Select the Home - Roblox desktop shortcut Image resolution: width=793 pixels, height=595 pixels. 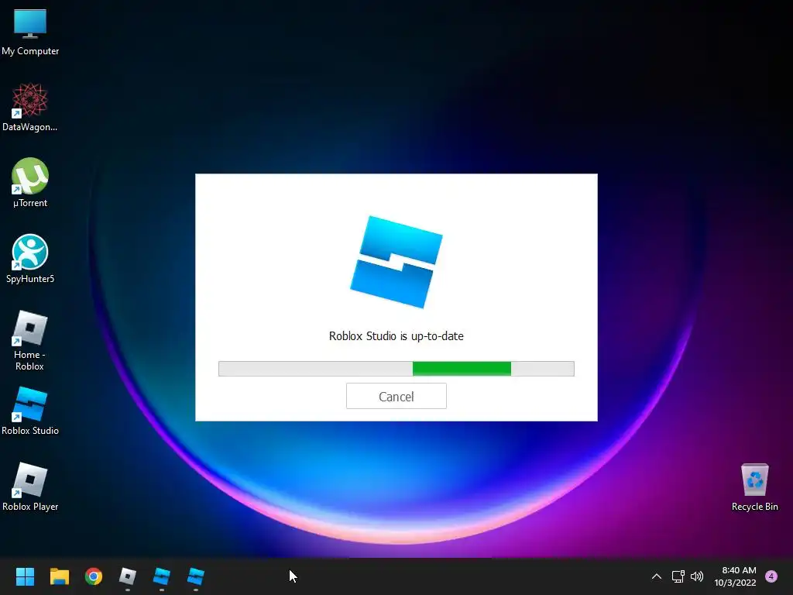[x=30, y=341]
